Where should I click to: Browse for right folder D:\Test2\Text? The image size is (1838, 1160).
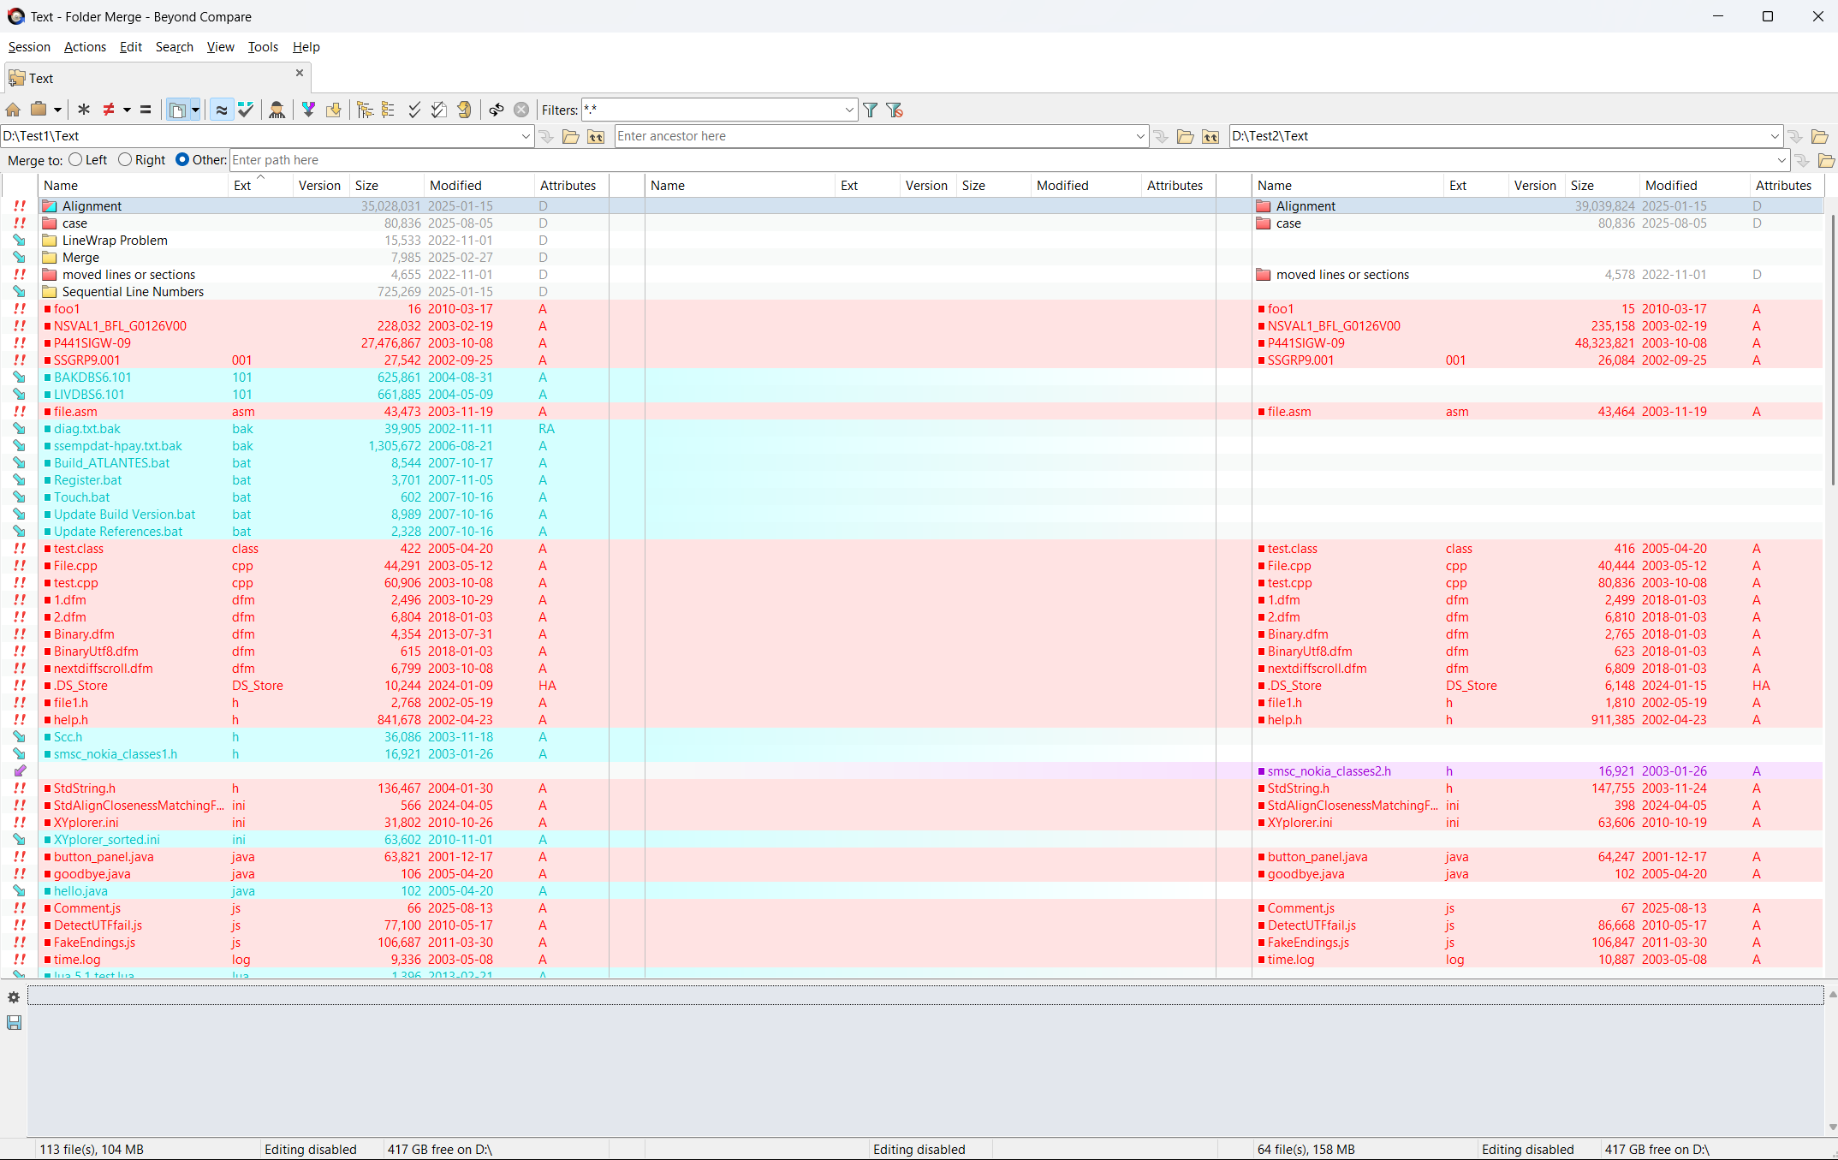(x=1820, y=136)
